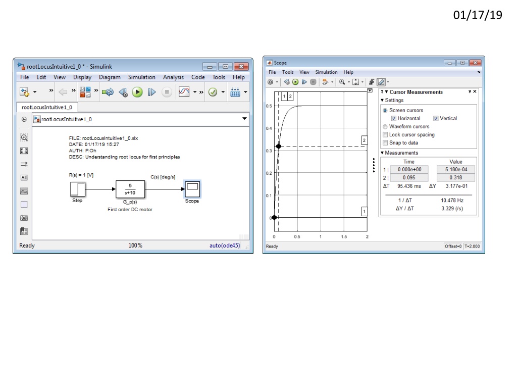Select the Zoom magnifier tool in Scope toolbar
517x388 pixels.
coord(342,82)
